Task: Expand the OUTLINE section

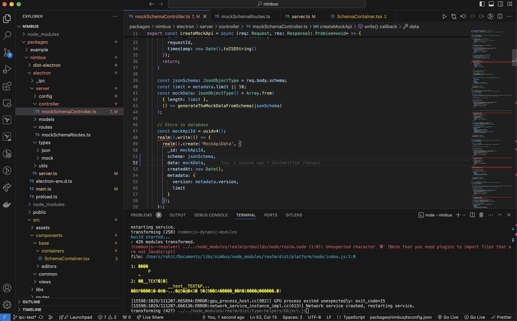Action: [69, 302]
